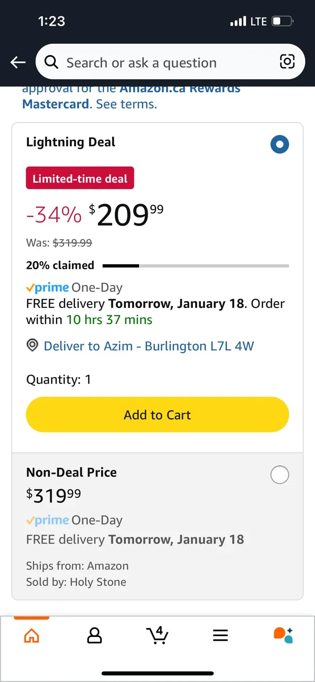Tap the location pin icon
Screen dimensions: 315x682
[32, 345]
